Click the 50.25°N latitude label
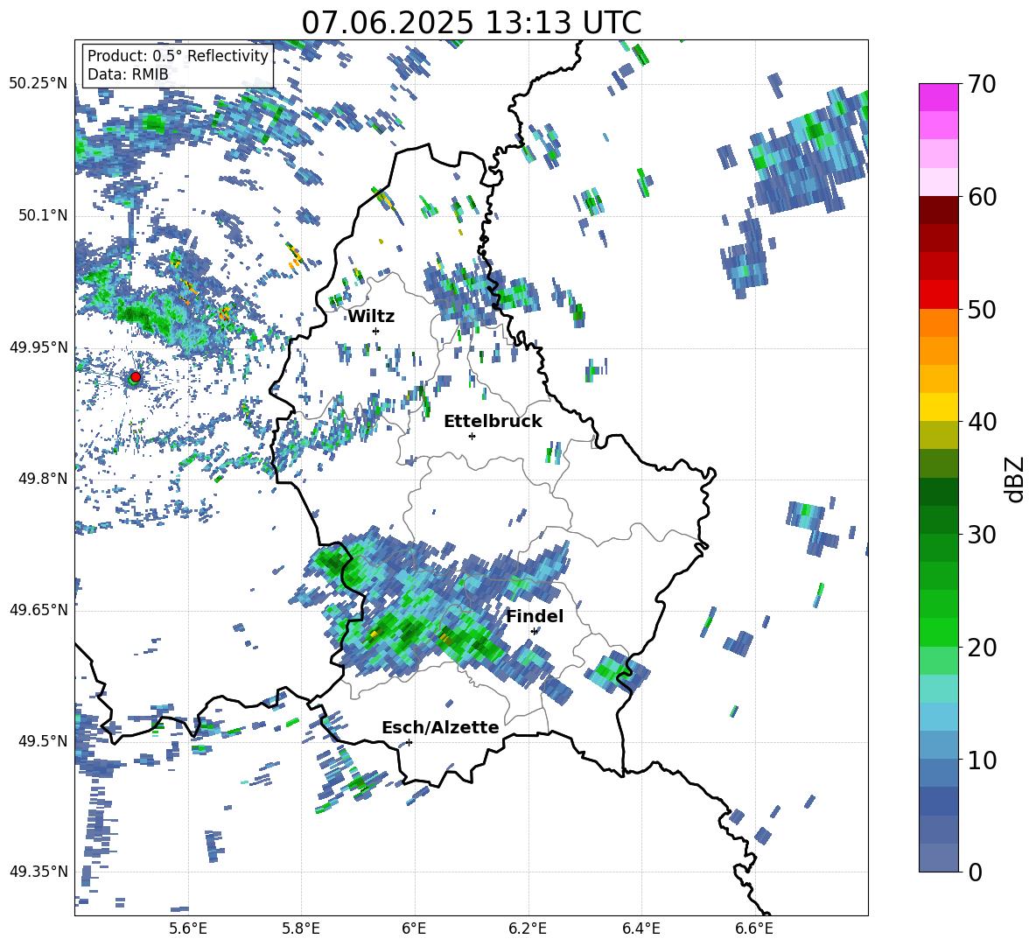This screenshot has width=1036, height=946. coord(38,84)
